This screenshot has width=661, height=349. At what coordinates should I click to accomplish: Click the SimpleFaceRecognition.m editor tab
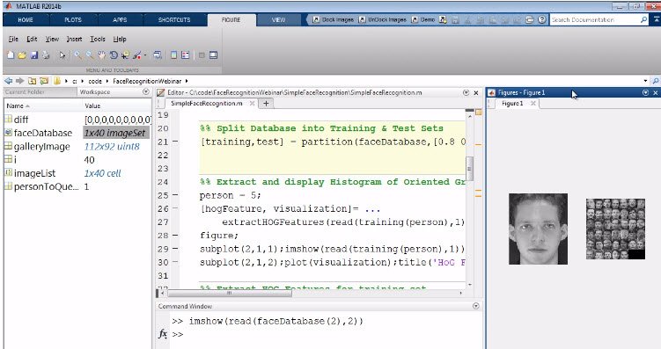click(207, 104)
